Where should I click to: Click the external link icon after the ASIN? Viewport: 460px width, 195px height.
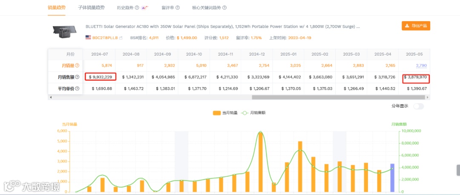[x=121, y=38]
